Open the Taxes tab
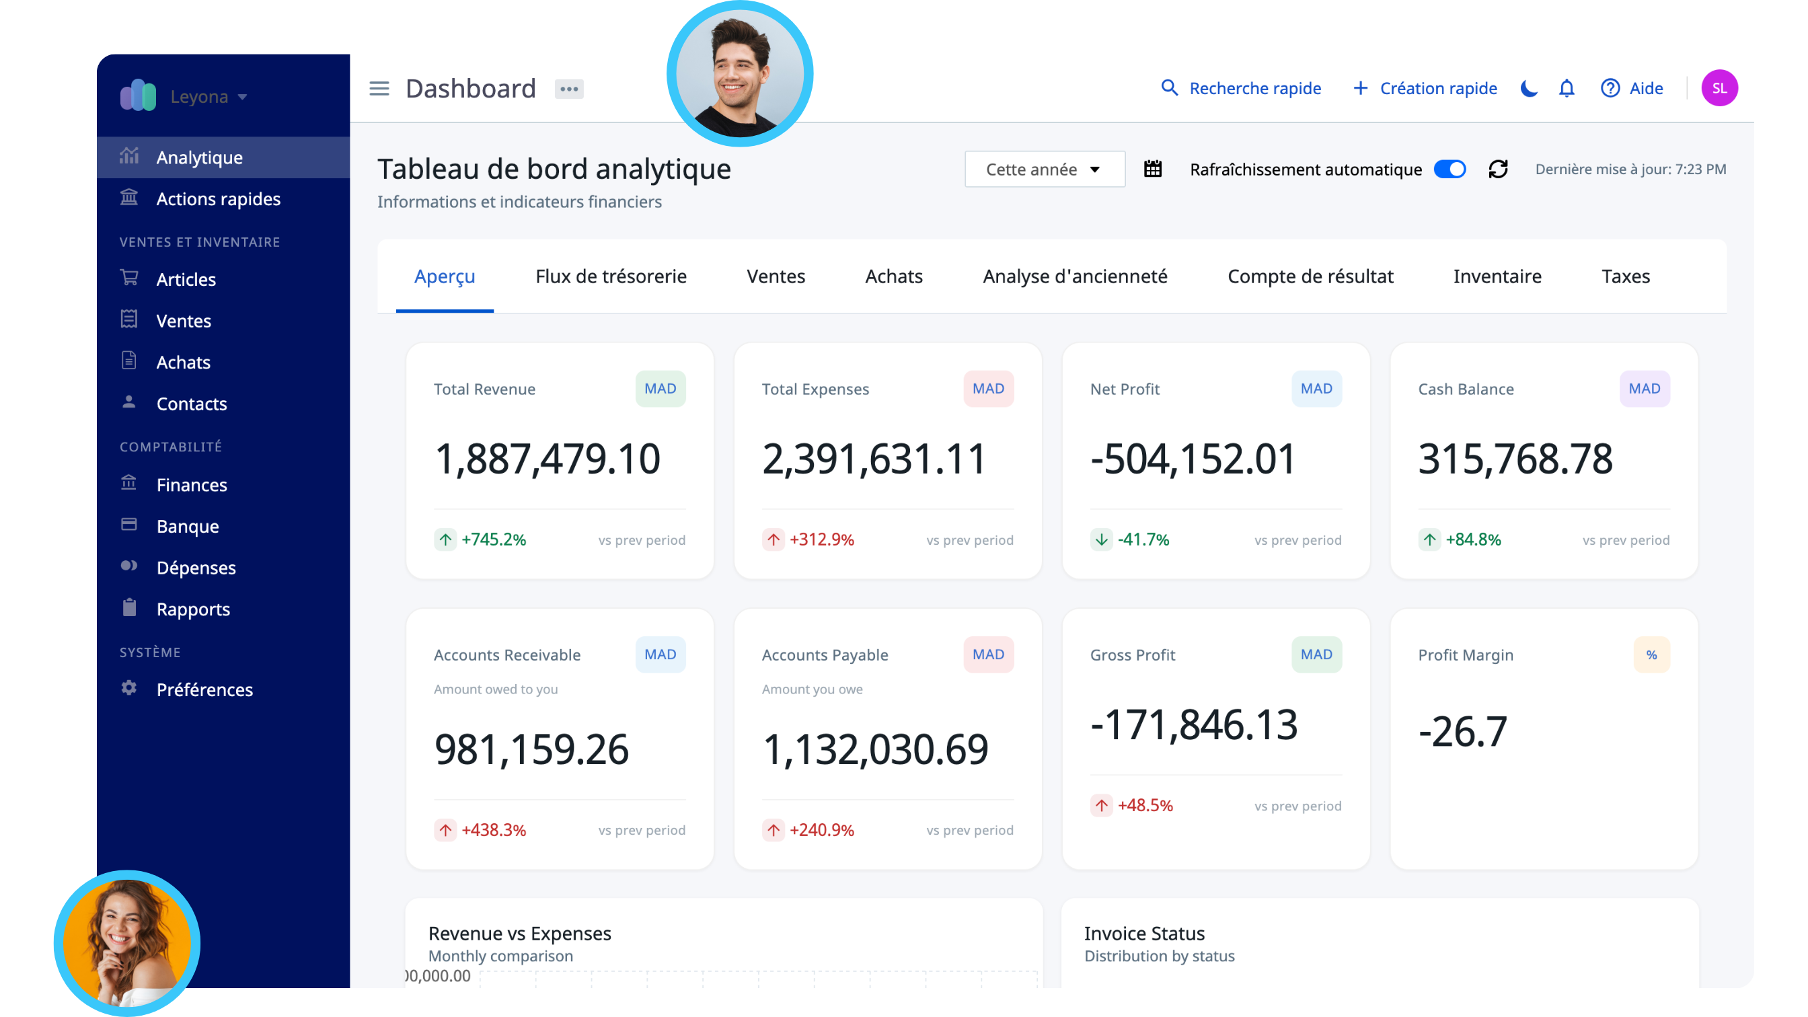Viewport: 1808px width, 1017px height. pyautogui.click(x=1626, y=276)
